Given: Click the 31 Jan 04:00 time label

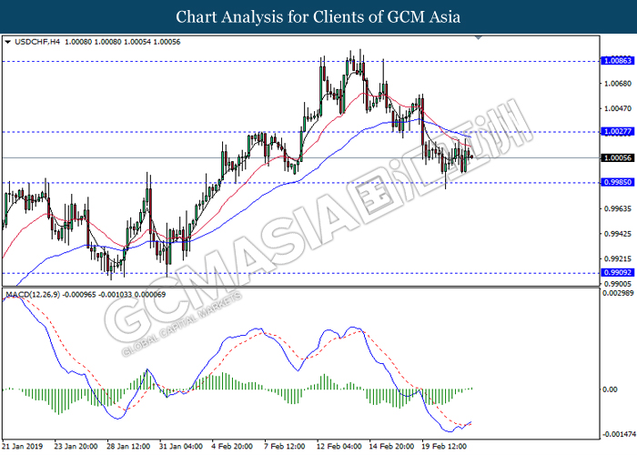Looking at the screenshot, I should [x=181, y=446].
